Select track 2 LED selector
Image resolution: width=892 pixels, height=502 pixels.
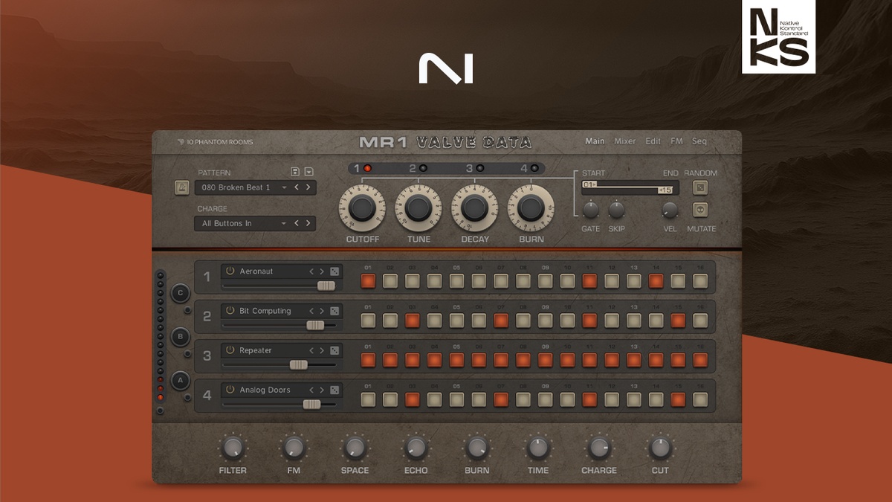click(423, 169)
